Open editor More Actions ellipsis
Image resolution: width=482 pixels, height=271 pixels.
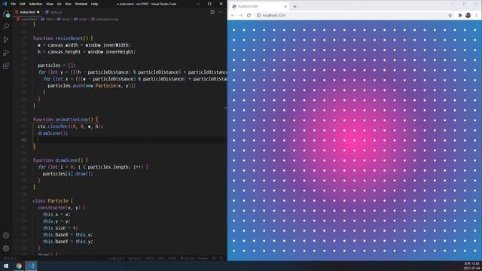221,12
